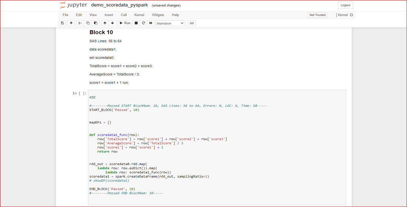Click the Passed START BlockNum comment line
This screenshot has height=207, width=407.
[178, 106]
